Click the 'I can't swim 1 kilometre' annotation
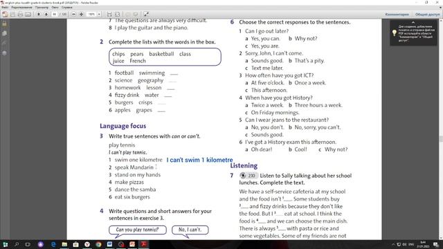Image resolution: width=443 pixels, height=249 pixels. pyautogui.click(x=200, y=160)
